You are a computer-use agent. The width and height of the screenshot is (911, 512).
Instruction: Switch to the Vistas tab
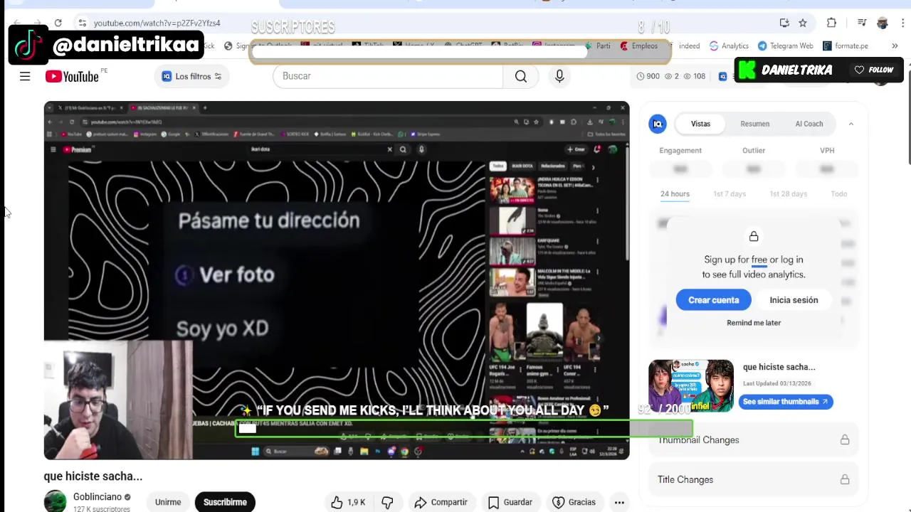pyautogui.click(x=700, y=124)
